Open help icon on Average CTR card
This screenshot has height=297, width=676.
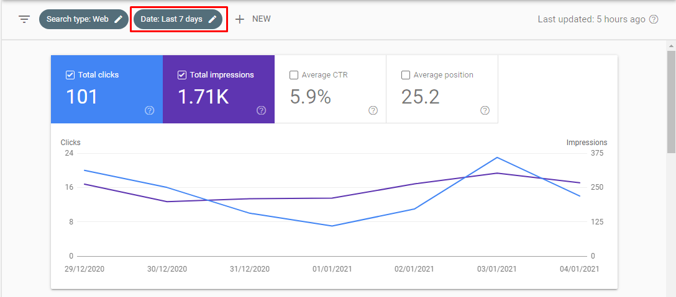pos(373,110)
